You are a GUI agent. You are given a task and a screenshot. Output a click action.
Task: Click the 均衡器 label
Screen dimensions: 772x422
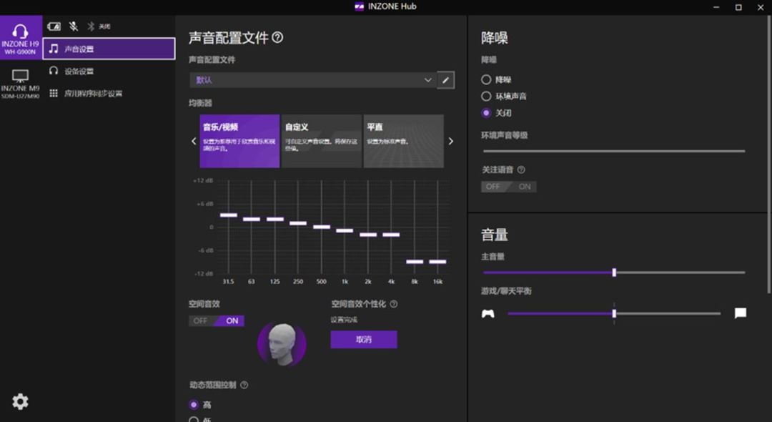pyautogui.click(x=200, y=103)
